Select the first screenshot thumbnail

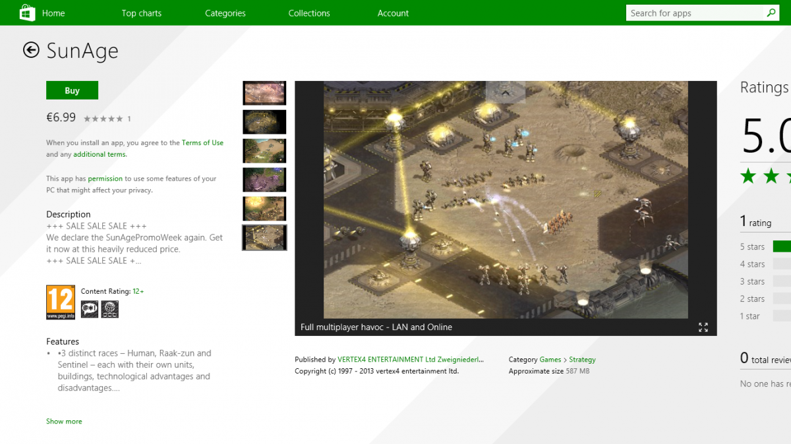tap(264, 93)
